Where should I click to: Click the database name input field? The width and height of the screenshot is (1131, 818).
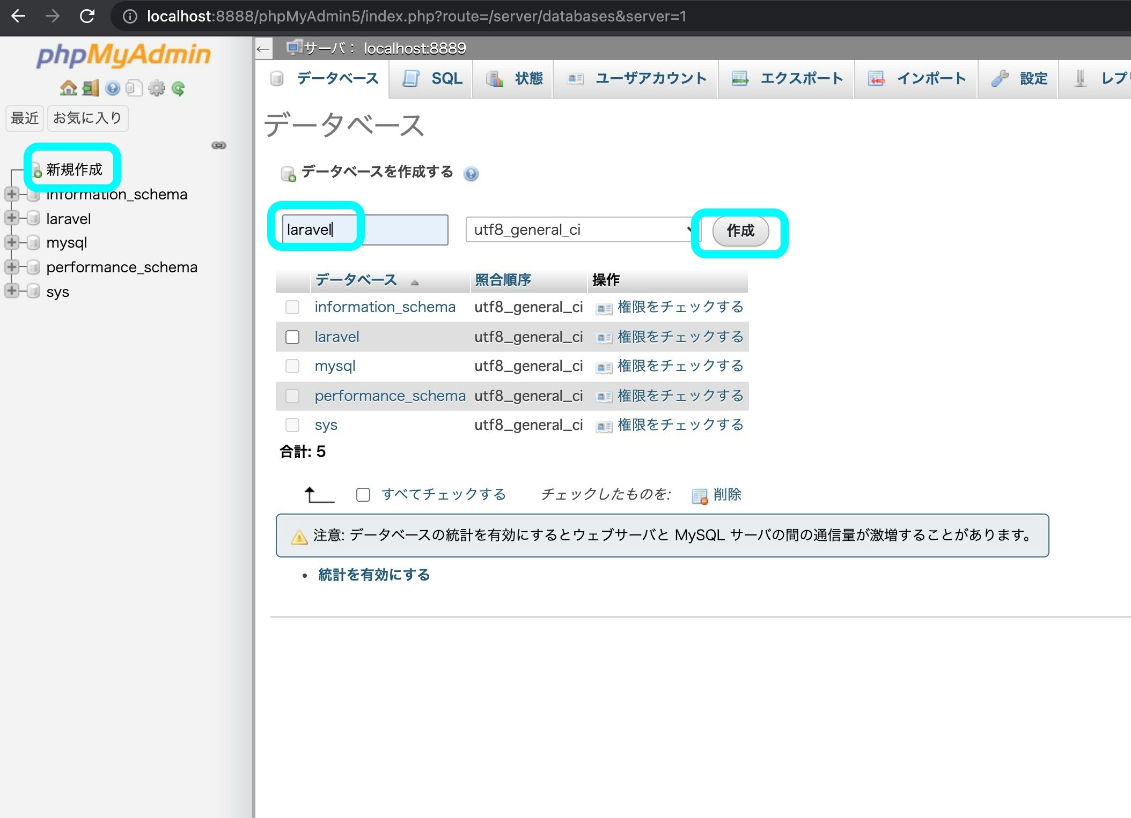tap(365, 230)
